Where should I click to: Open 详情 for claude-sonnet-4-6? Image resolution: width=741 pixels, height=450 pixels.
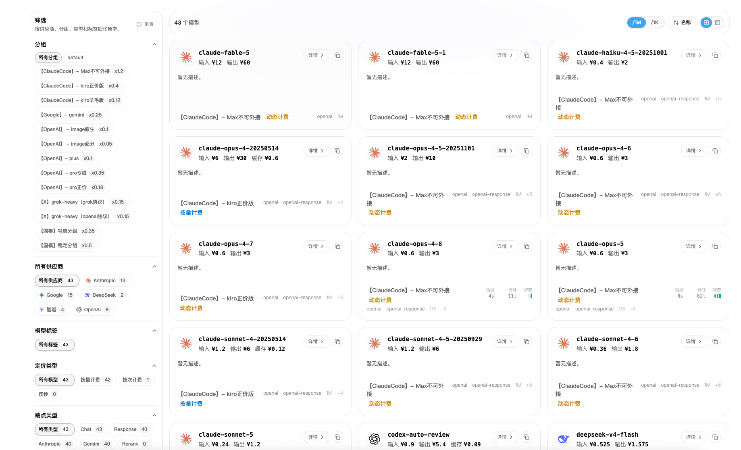click(694, 342)
